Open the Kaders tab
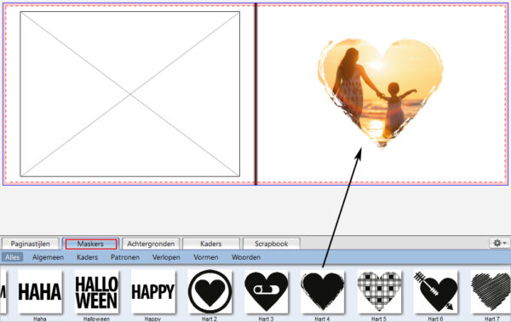The height and width of the screenshot is (322, 511). tap(211, 244)
